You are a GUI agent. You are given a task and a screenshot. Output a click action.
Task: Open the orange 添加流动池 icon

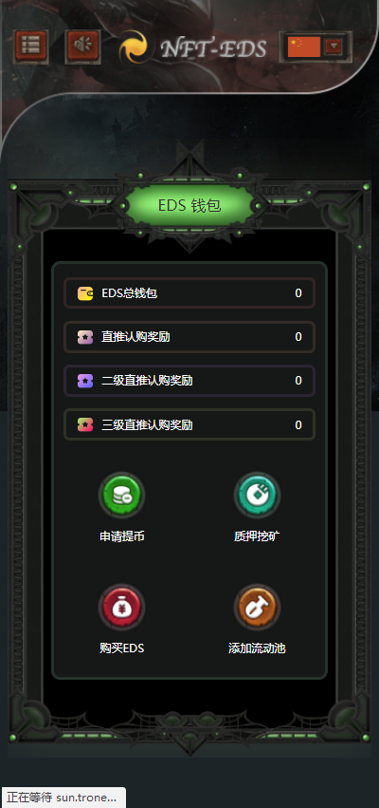(257, 607)
